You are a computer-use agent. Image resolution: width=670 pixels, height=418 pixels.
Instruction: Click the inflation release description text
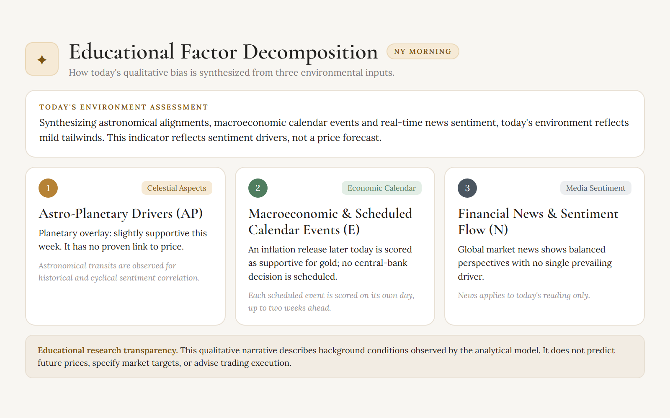pyautogui.click(x=330, y=263)
